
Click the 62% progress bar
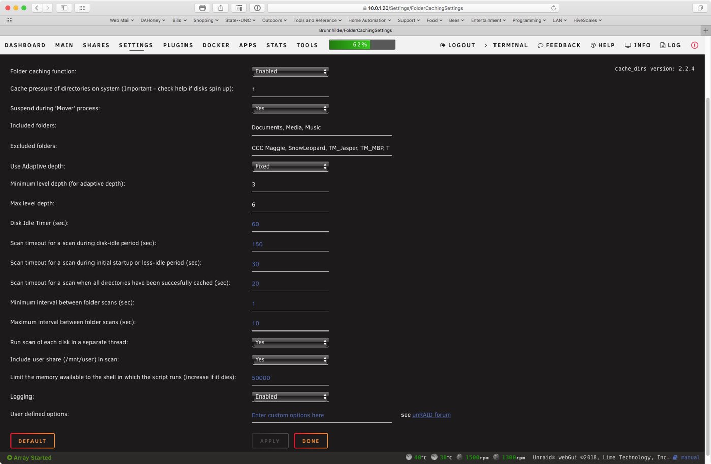click(362, 45)
